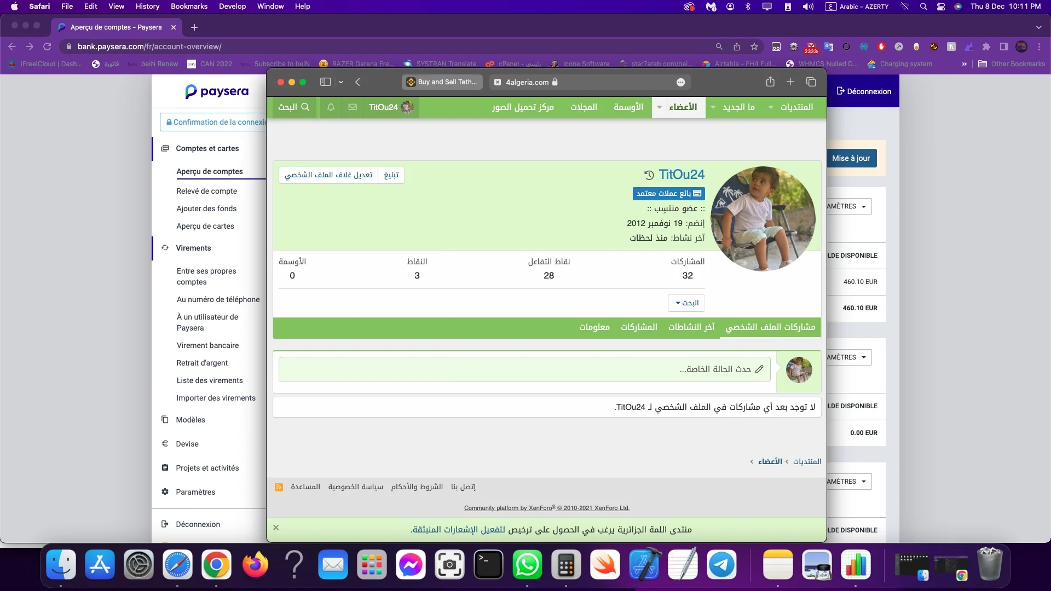Open the History menu in the menu bar
1051x591 pixels.
click(147, 7)
